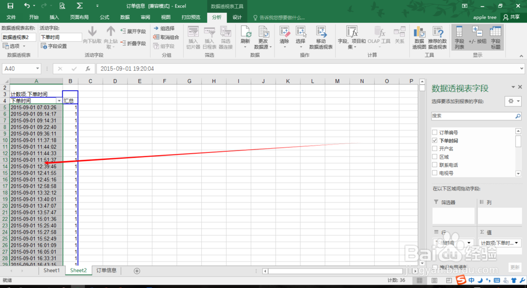Click Move PivotTable icon
Viewport: 527px width, 288px height.
click(321, 32)
